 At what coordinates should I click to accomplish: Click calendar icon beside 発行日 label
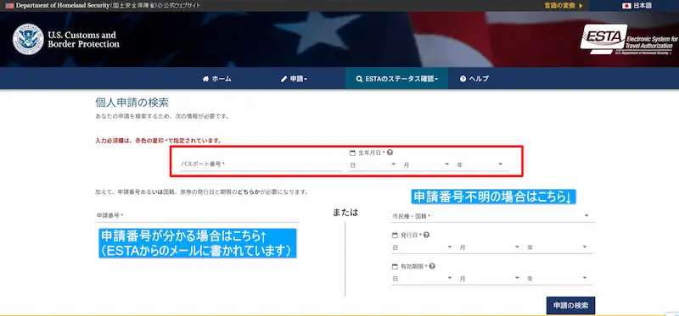(x=395, y=235)
